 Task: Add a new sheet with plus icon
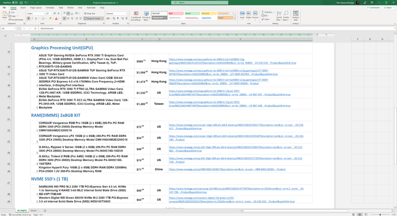[x=45, y=211]
